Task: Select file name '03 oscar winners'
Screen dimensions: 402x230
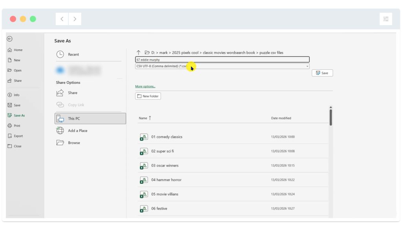Action: tap(165, 165)
